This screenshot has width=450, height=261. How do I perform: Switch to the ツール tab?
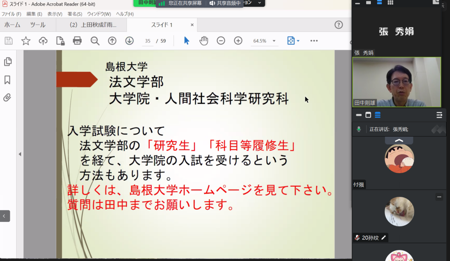coord(38,25)
